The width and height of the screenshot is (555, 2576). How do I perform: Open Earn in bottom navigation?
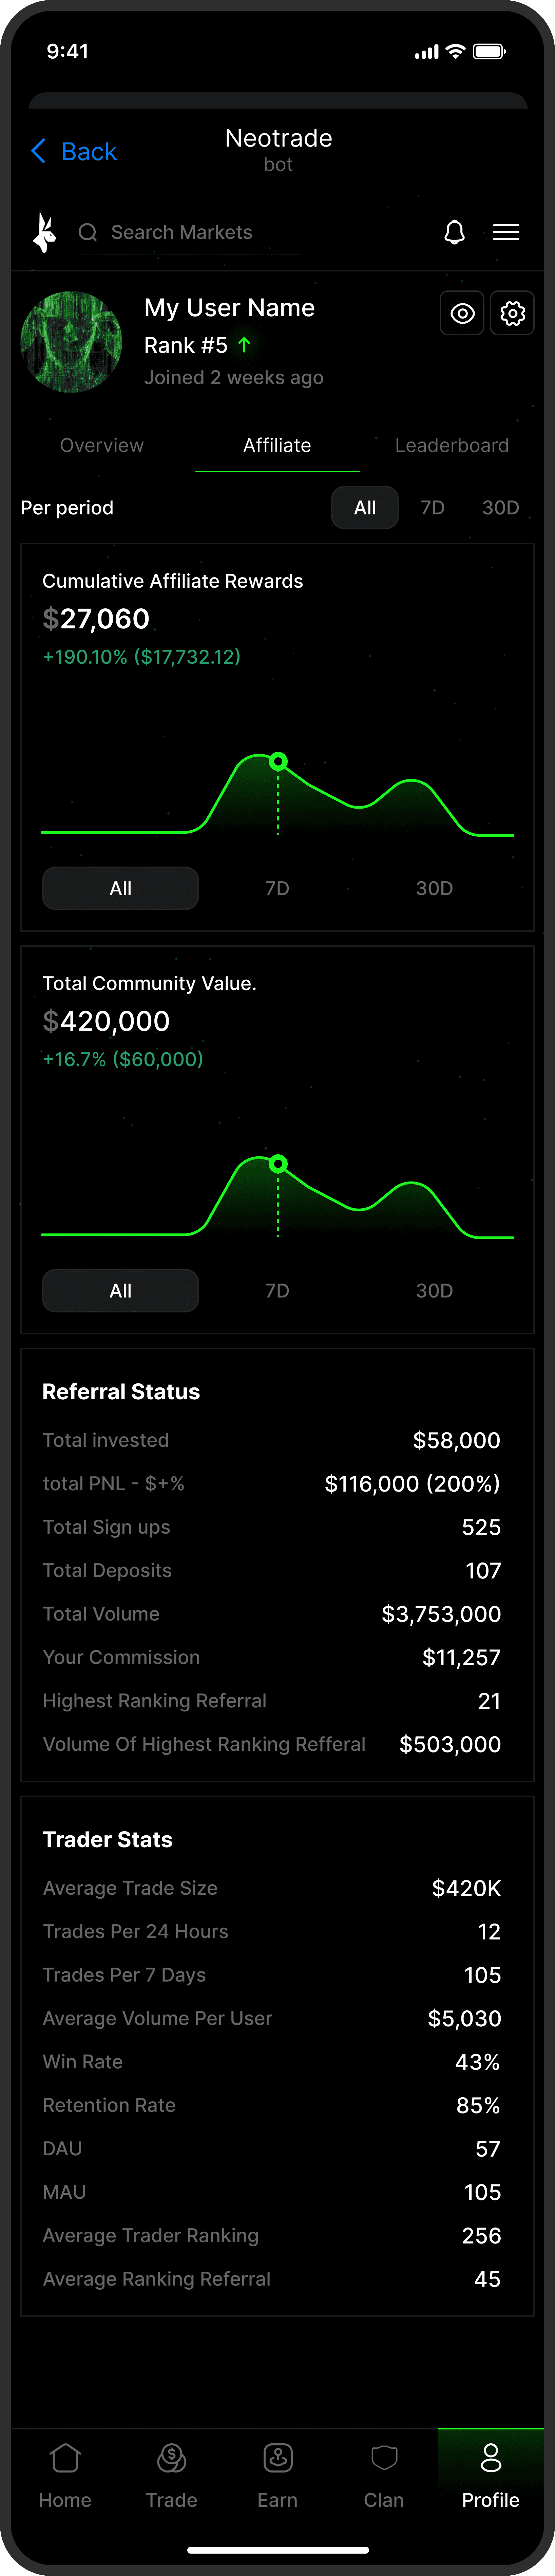point(277,2473)
